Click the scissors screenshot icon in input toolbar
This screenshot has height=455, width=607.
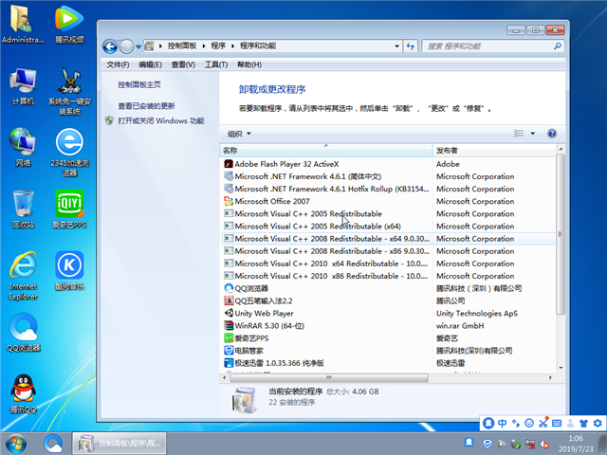[543, 423]
